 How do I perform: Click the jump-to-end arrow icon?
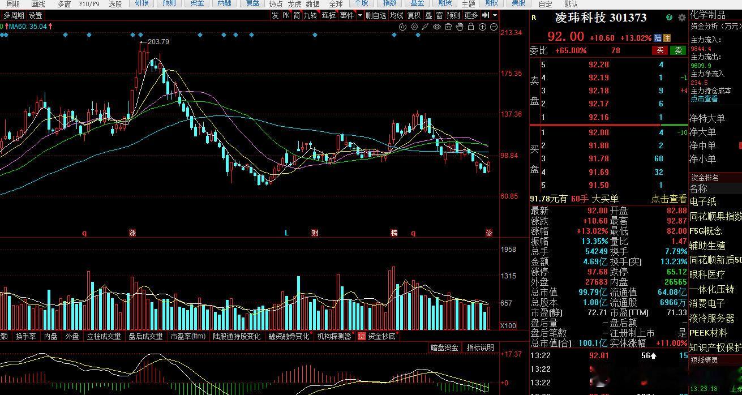point(486,15)
